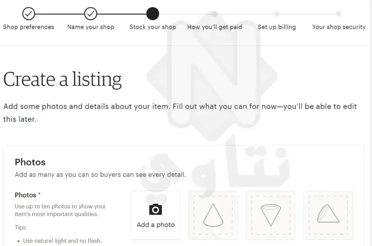Click the progress line between first two steps
This screenshot has width=372, height=246.
point(60,14)
